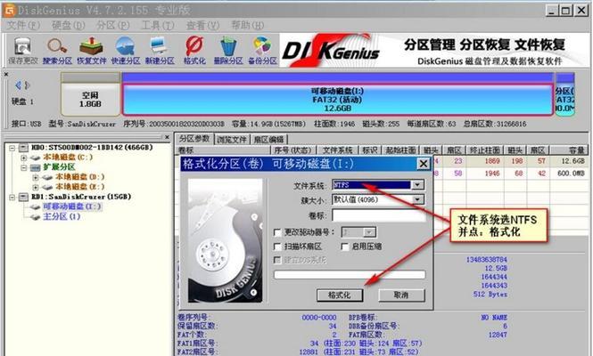This screenshot has width=593, height=356.
Task: Select 本地磁盘(E:) in the disk tree
Action: (79, 187)
